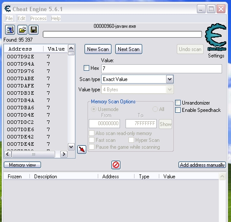The image size is (231, 222).
Task: Expand the Scan type dropdown
Action: pos(170,79)
